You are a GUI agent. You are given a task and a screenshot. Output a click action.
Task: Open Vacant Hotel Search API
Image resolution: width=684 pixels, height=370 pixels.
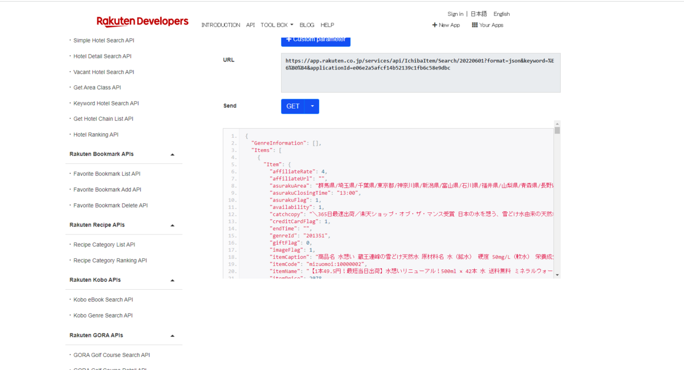pos(104,72)
